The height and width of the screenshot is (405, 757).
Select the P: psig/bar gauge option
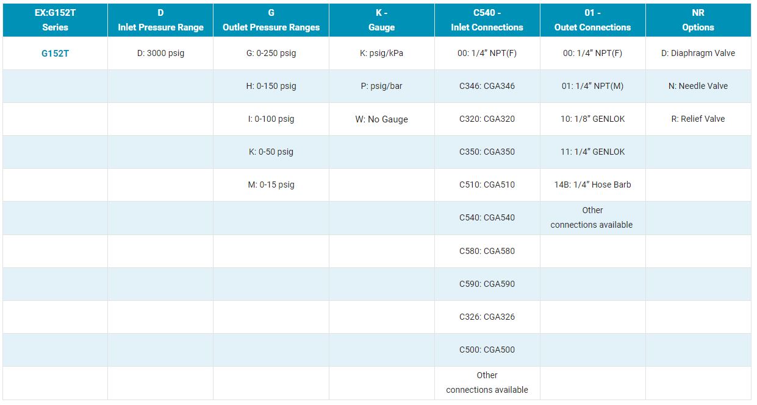tap(381, 86)
